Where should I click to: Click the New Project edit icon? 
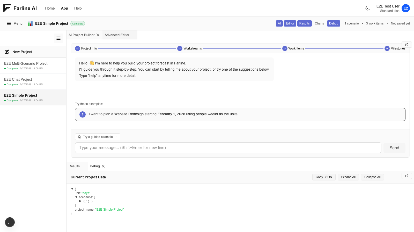(7, 52)
